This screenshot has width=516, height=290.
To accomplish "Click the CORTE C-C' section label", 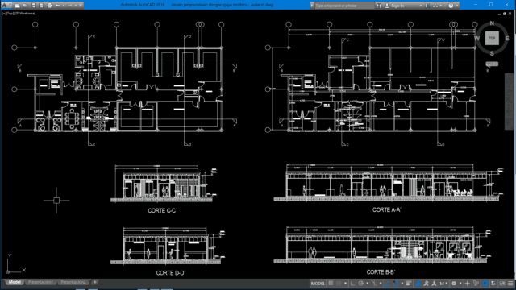I will click(x=163, y=211).
